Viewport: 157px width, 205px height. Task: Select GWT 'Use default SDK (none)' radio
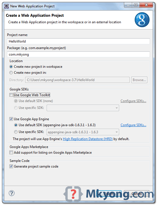(x=16, y=101)
